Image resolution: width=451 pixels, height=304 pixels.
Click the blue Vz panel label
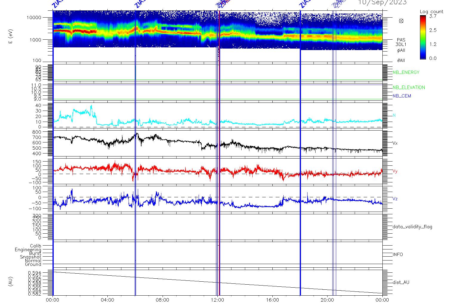(395, 199)
